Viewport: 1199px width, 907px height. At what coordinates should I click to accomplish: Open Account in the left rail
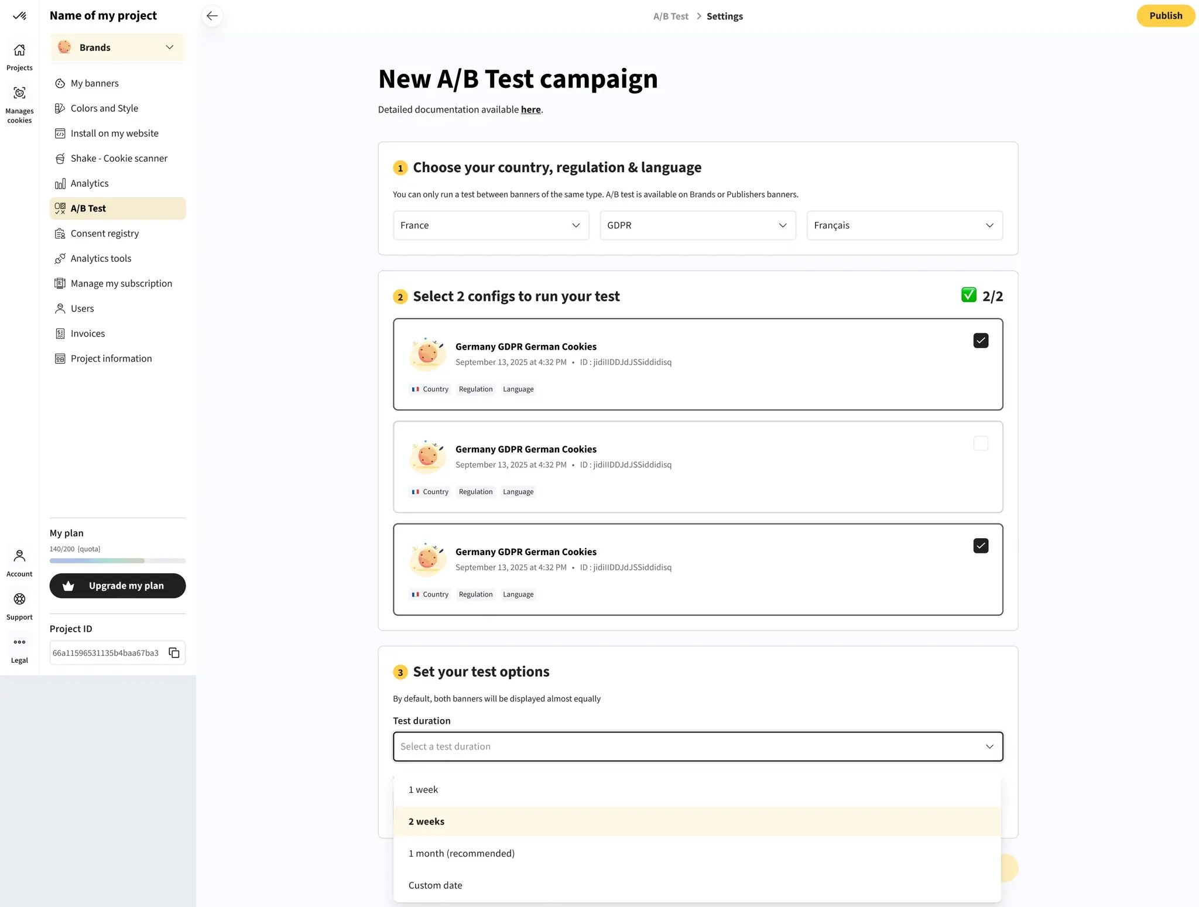[x=19, y=563]
